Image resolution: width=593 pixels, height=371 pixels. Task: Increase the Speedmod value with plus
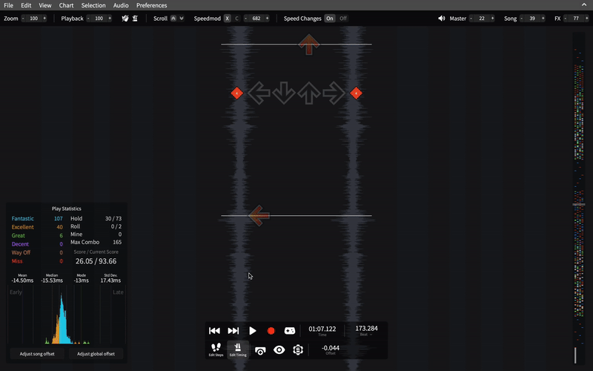pos(267,18)
